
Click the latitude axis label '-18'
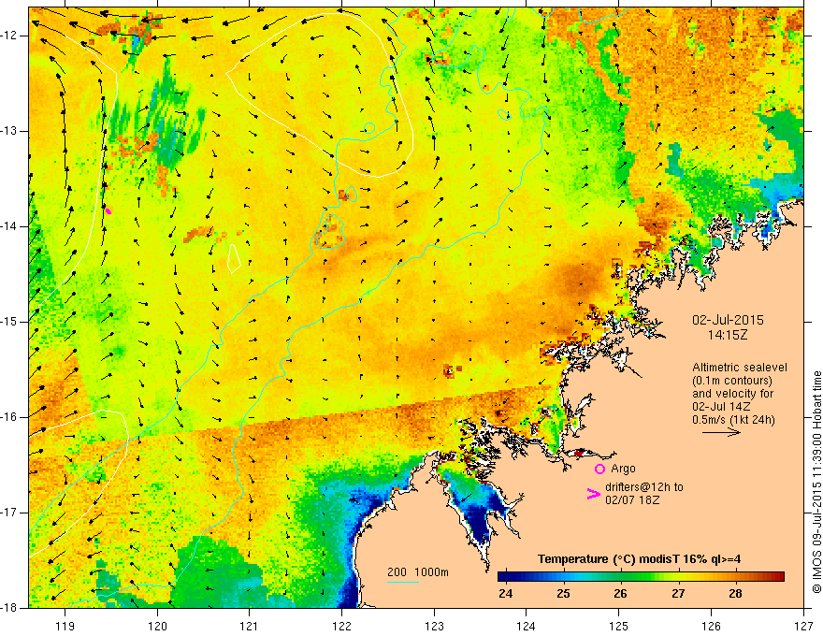click(x=10, y=608)
